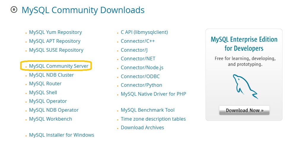The height and width of the screenshot is (142, 295).
Task: Open the MySQL APT Repository link
Action: 55,41
